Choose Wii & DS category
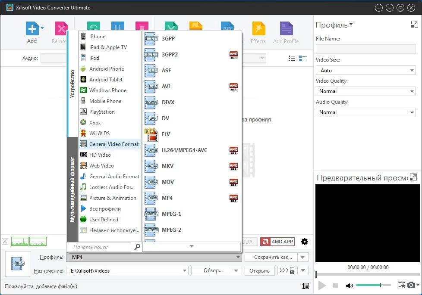The image size is (422, 295). [110, 133]
